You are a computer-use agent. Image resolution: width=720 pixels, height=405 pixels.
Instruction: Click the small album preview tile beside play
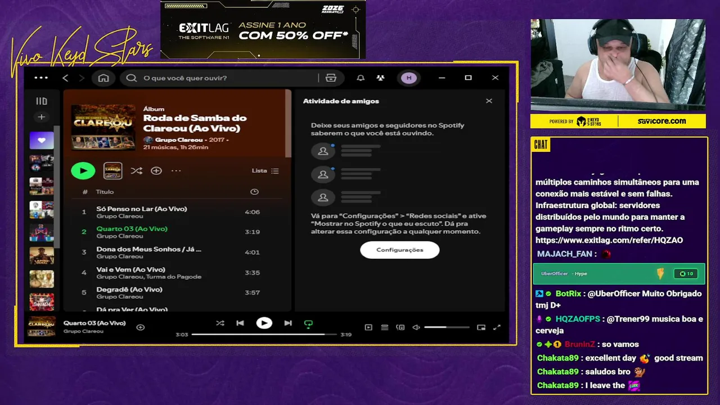pos(112,170)
